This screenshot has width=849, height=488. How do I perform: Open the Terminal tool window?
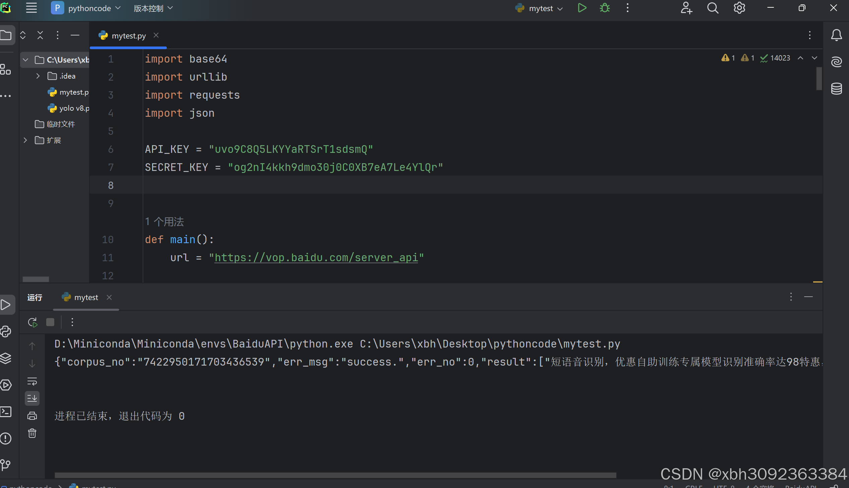[6, 412]
